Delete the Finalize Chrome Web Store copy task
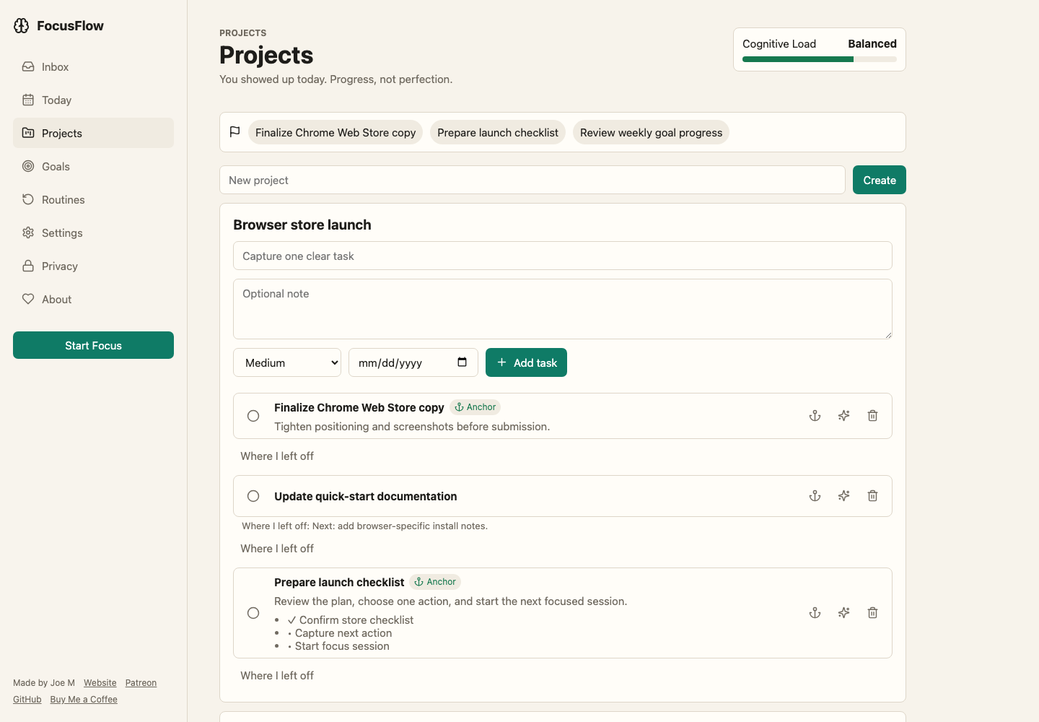Screen dimensions: 1039x722 point(872,416)
